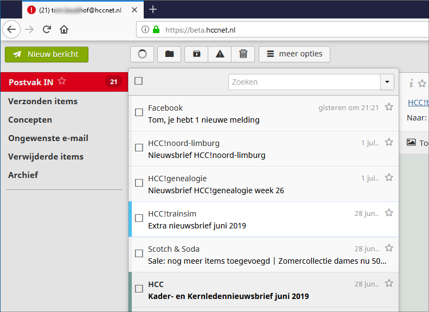Tick checkbox for Facebook message
This screenshot has height=312, width=429.
(139, 112)
